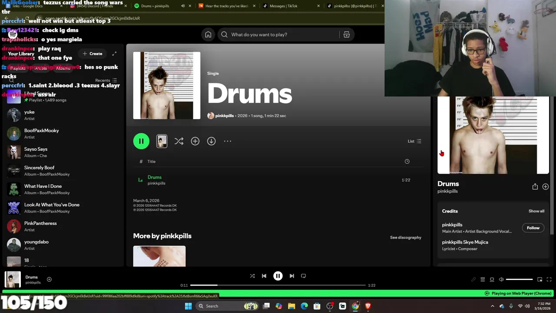Screen dimensions: 556x313
Task: Open the first More by pinkkpills album card
Action: point(159,256)
